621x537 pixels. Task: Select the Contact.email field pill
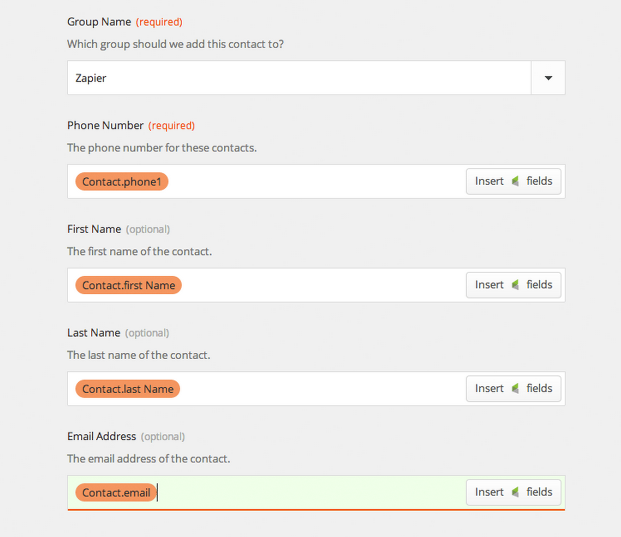[116, 492]
